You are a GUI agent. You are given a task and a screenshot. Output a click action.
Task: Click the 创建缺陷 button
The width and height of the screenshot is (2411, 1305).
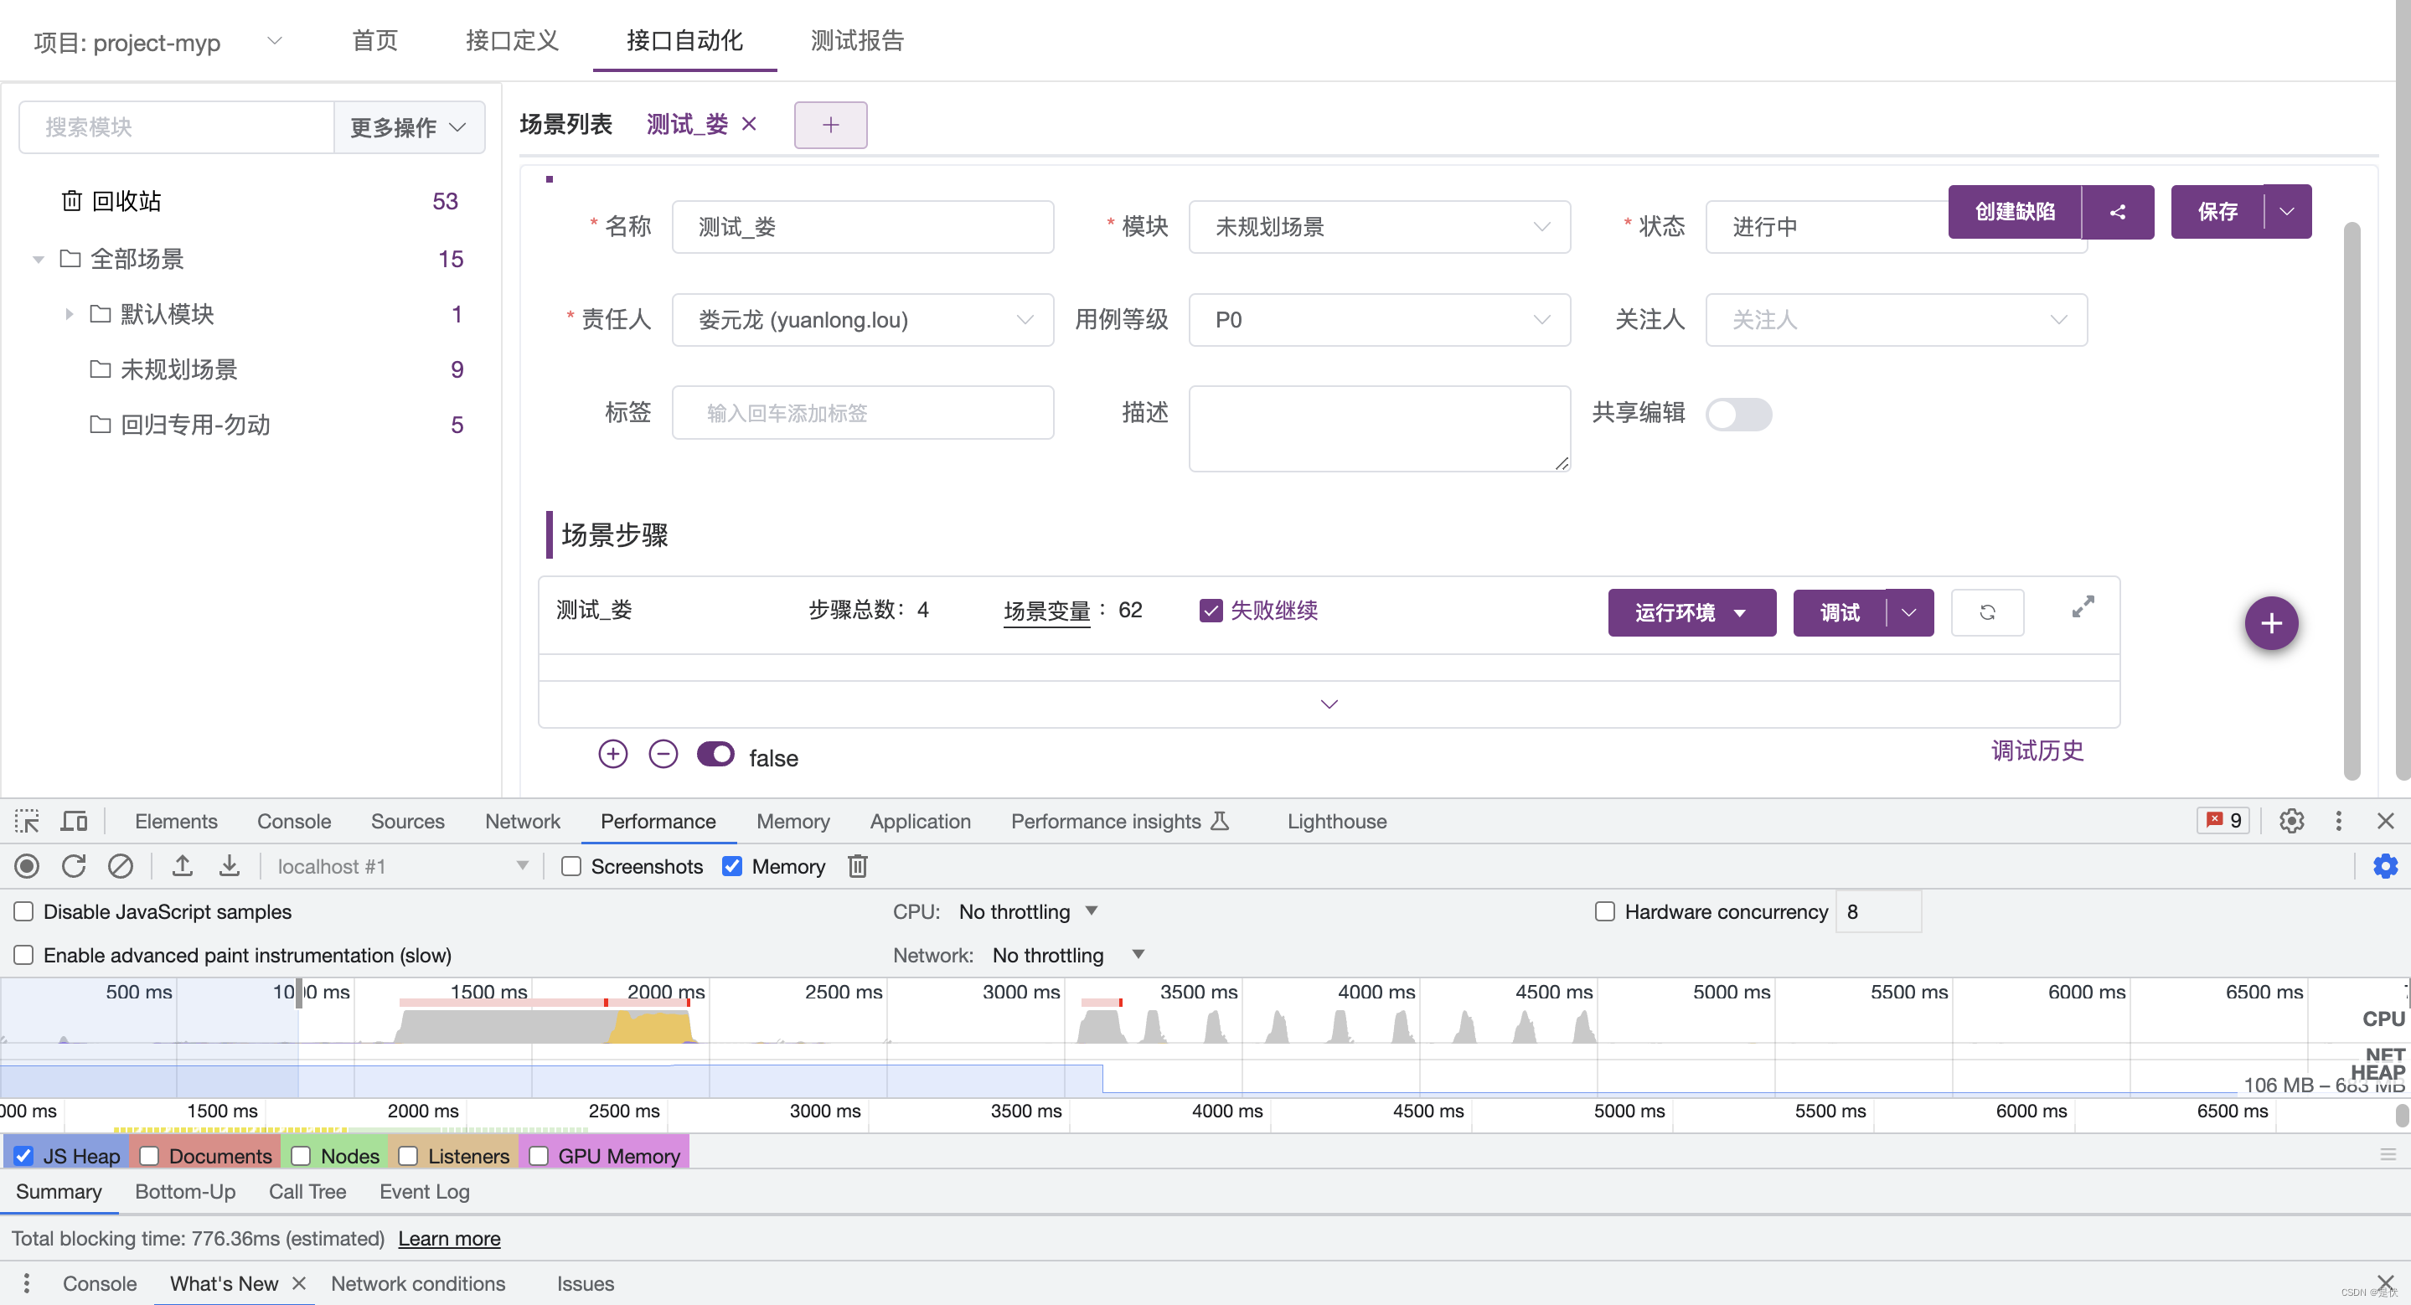[2014, 213]
